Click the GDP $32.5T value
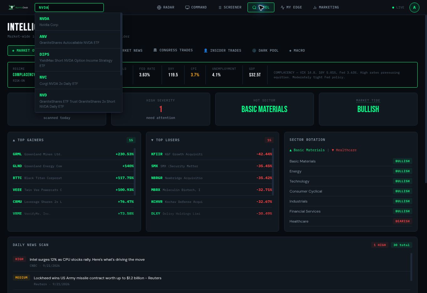Image resolution: width=427 pixels, height=293 pixels. click(x=255, y=75)
